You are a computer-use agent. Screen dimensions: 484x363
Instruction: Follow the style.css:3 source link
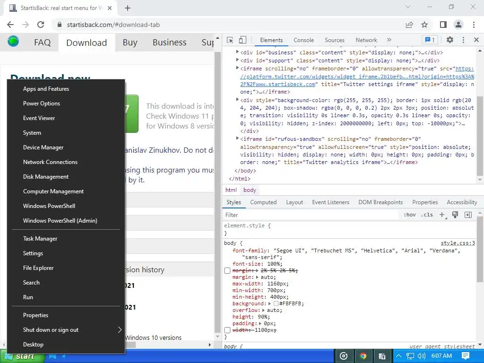point(458,243)
